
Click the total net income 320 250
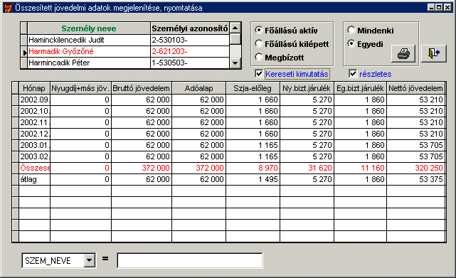coord(415,168)
